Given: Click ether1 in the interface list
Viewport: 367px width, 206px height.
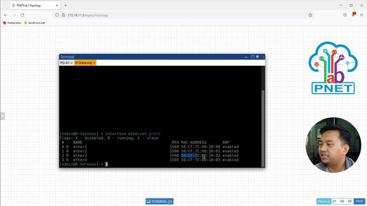Looking at the screenshot, I should (80, 147).
